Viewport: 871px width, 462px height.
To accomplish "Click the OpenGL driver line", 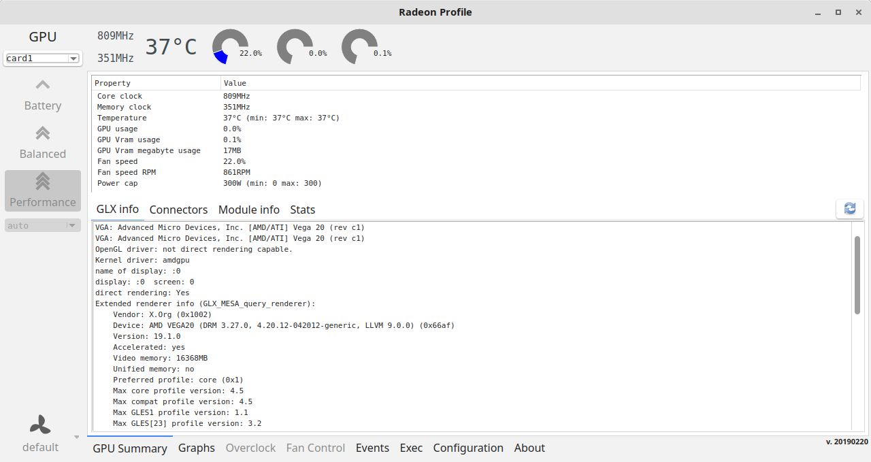I will click(x=194, y=249).
